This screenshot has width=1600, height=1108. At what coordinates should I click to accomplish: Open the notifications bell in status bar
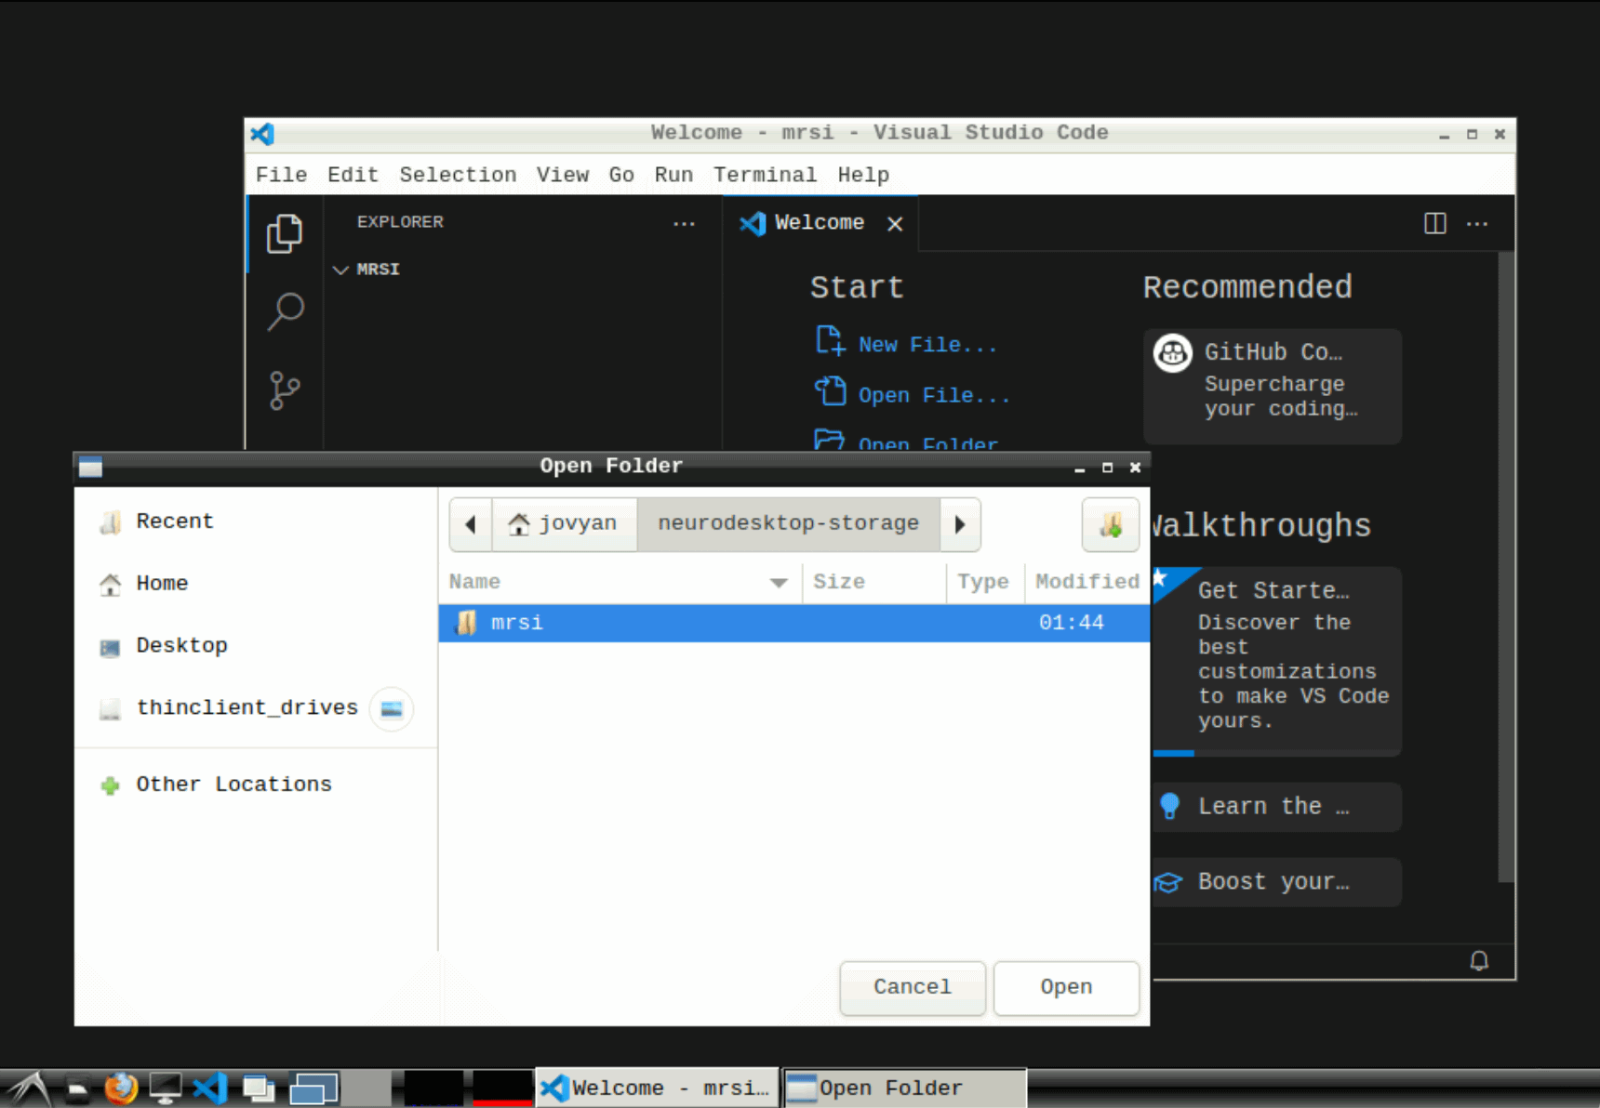pyautogui.click(x=1478, y=960)
